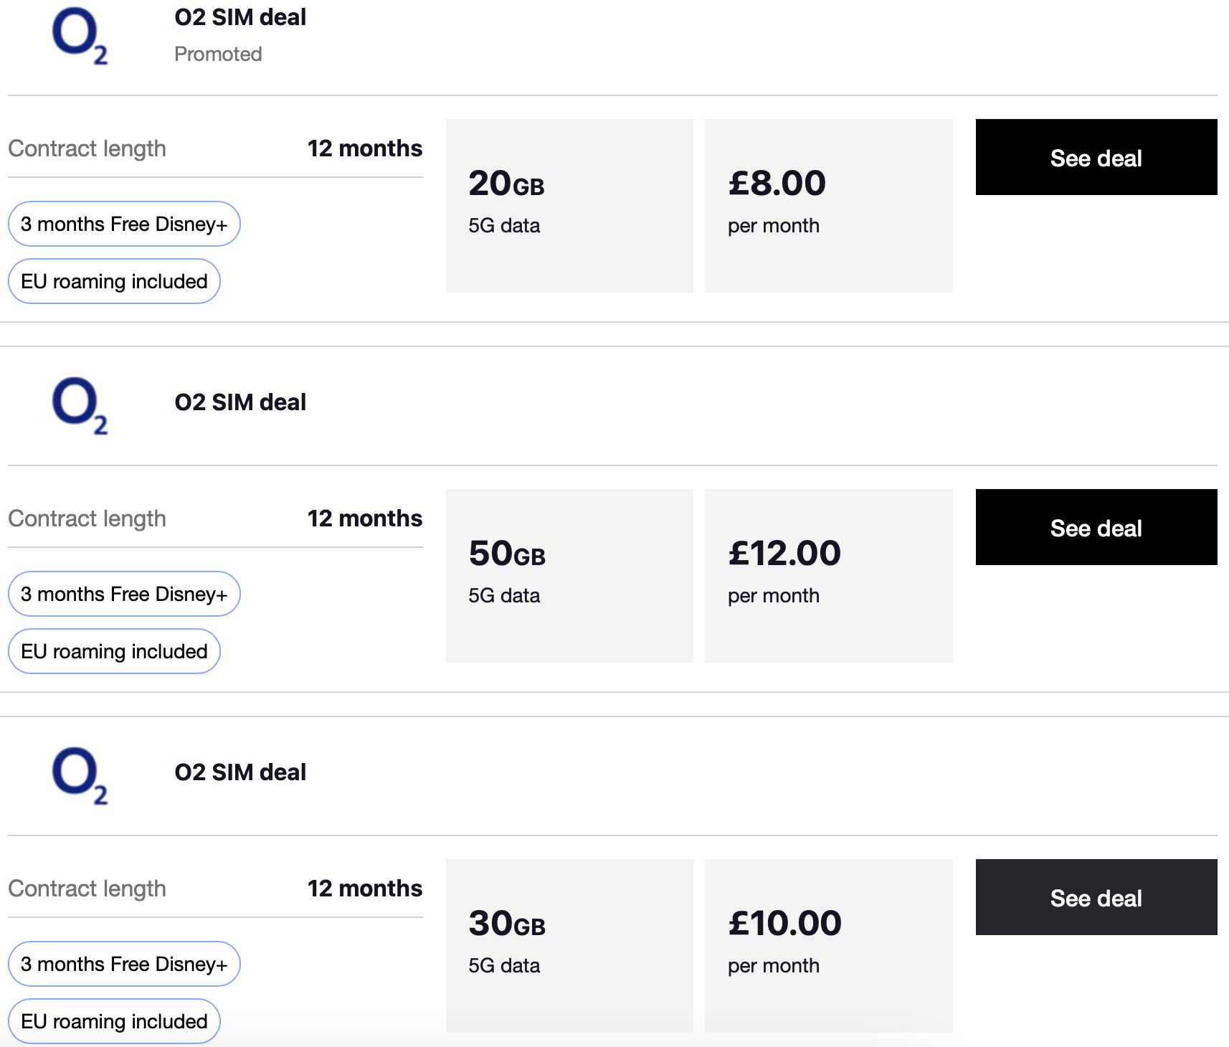Image resolution: width=1229 pixels, height=1047 pixels.
Task: Select the £12.00 per month price box
Action: click(x=828, y=576)
